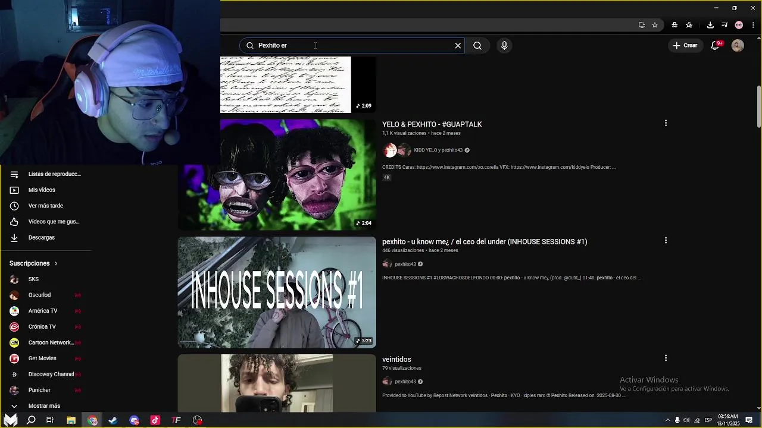Click the page vertical scrollbar thumb
Image resolution: width=762 pixels, height=428 pixels.
pyautogui.click(x=759, y=106)
